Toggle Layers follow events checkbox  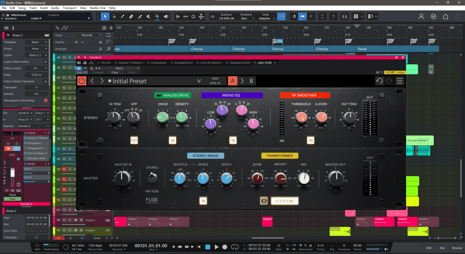pyautogui.click(x=46, y=62)
